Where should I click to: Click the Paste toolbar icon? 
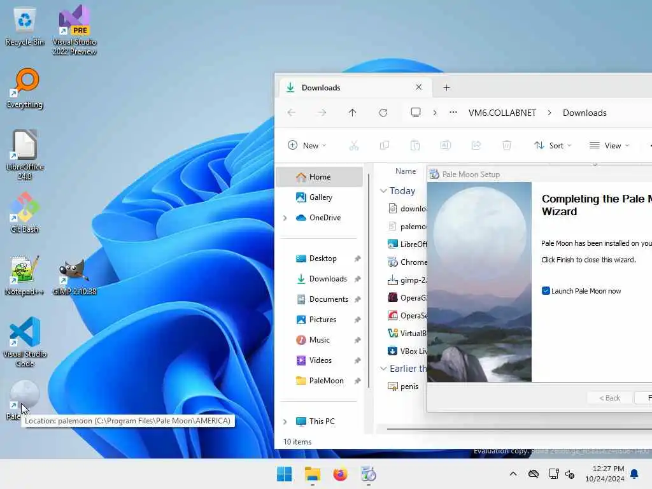(415, 145)
